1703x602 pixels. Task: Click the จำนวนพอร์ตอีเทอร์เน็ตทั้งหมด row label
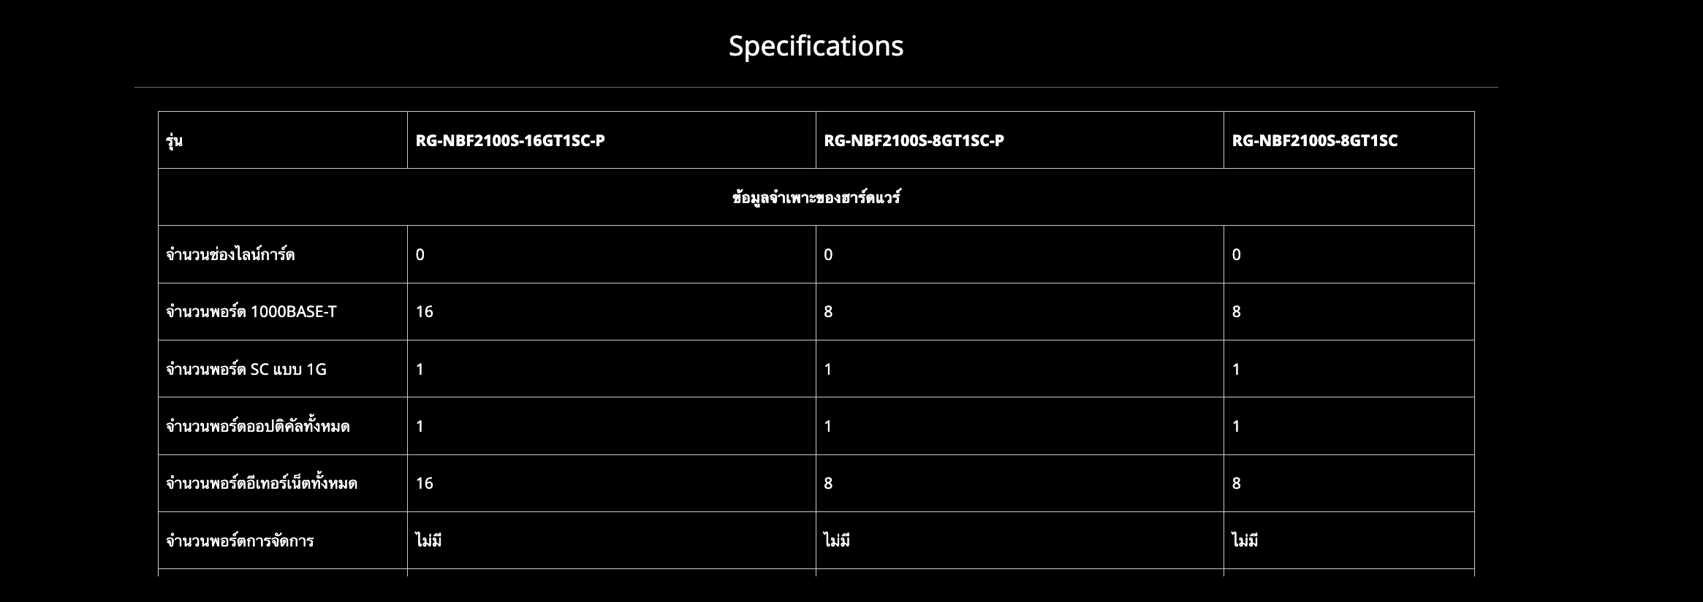[x=262, y=484]
